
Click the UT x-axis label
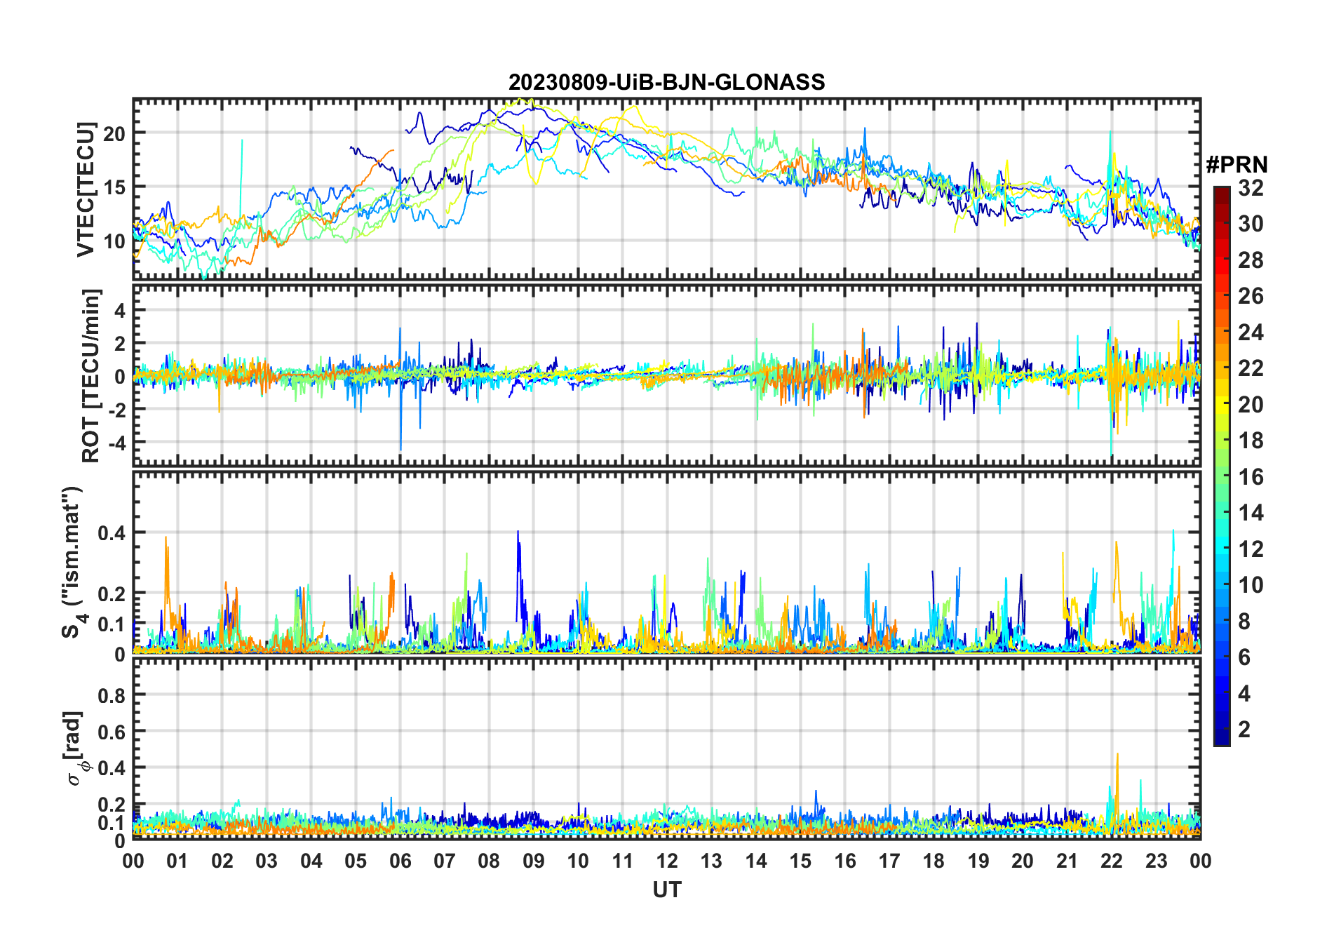(666, 890)
